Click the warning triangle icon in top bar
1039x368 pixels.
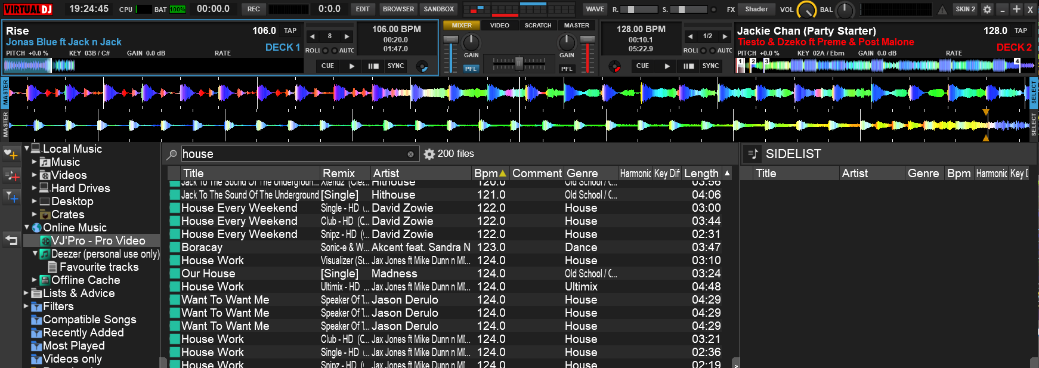(x=942, y=10)
